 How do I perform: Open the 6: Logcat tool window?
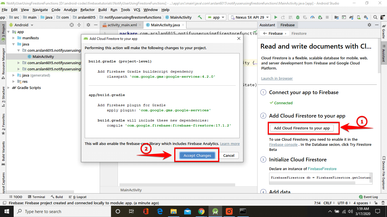tap(78, 197)
